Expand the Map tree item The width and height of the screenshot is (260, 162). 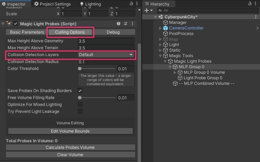click(160, 39)
